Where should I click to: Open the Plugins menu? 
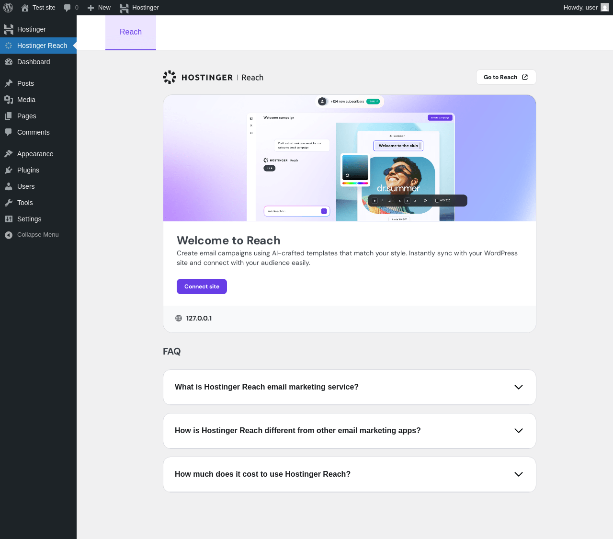point(38,170)
